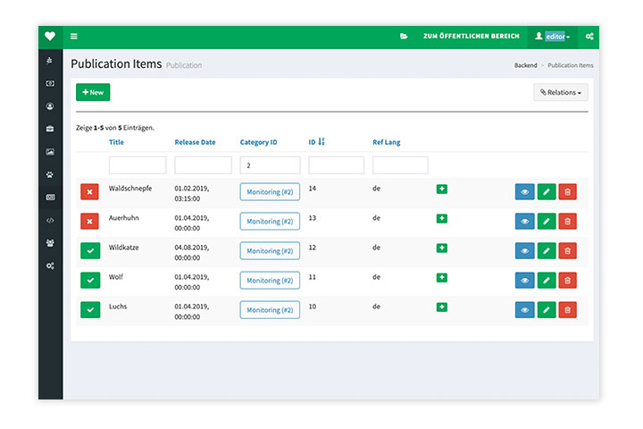Toggle the red X status of Waldschnepfe

click(90, 192)
